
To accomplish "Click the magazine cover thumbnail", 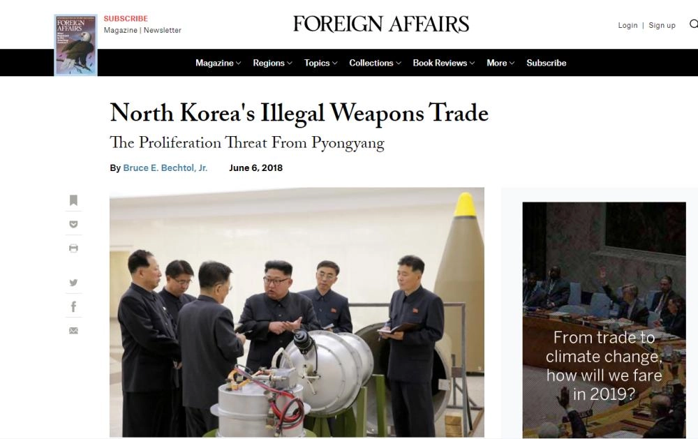I will point(75,45).
